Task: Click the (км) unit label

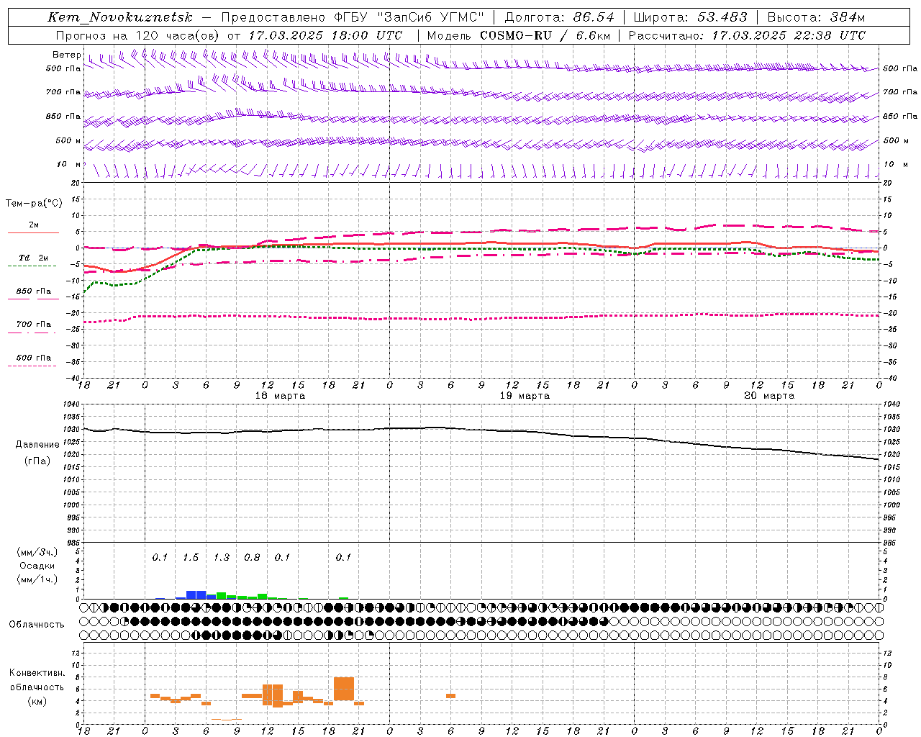Action: coord(37,701)
